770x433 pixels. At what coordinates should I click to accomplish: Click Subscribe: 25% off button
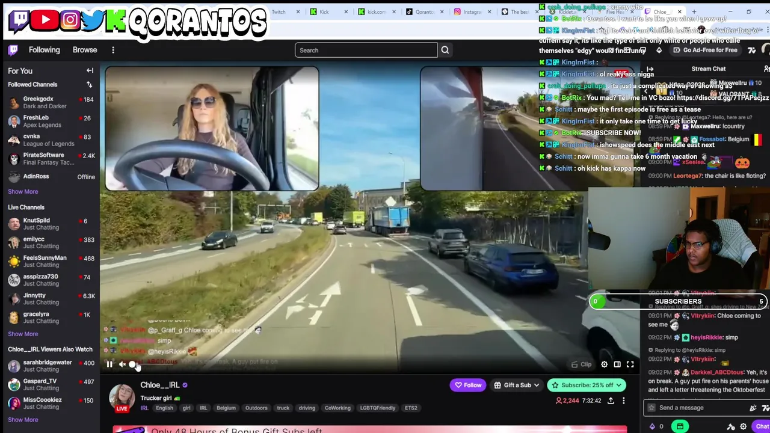[587, 385]
